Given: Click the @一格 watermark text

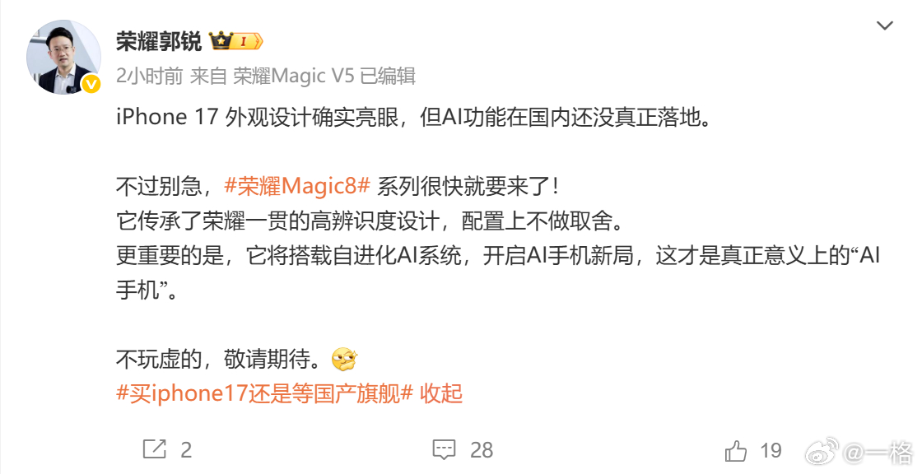Looking at the screenshot, I should coord(878,453).
